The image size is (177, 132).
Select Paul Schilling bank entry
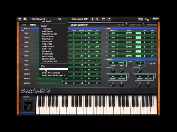pyautogui.click(x=54, y=56)
